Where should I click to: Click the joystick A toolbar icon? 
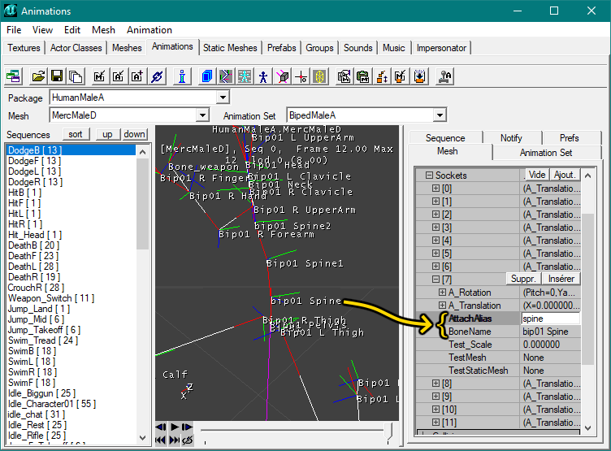click(x=444, y=76)
